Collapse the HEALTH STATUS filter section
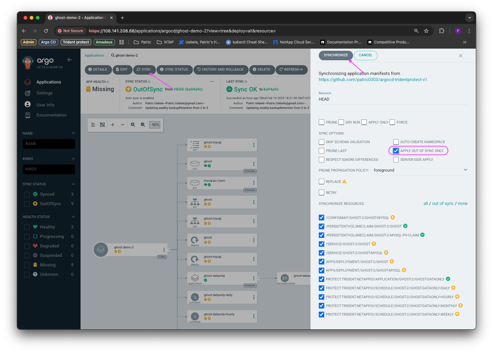 tap(73, 217)
